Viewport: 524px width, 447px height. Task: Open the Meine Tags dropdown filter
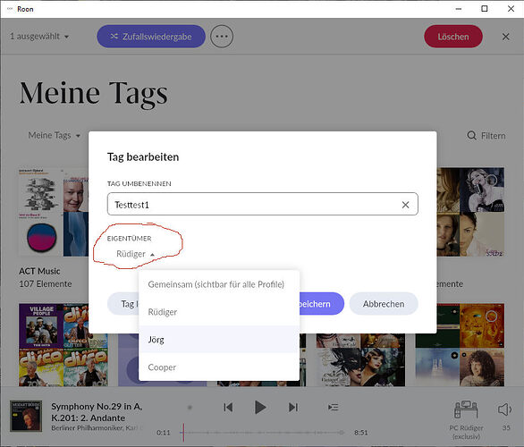(x=55, y=135)
